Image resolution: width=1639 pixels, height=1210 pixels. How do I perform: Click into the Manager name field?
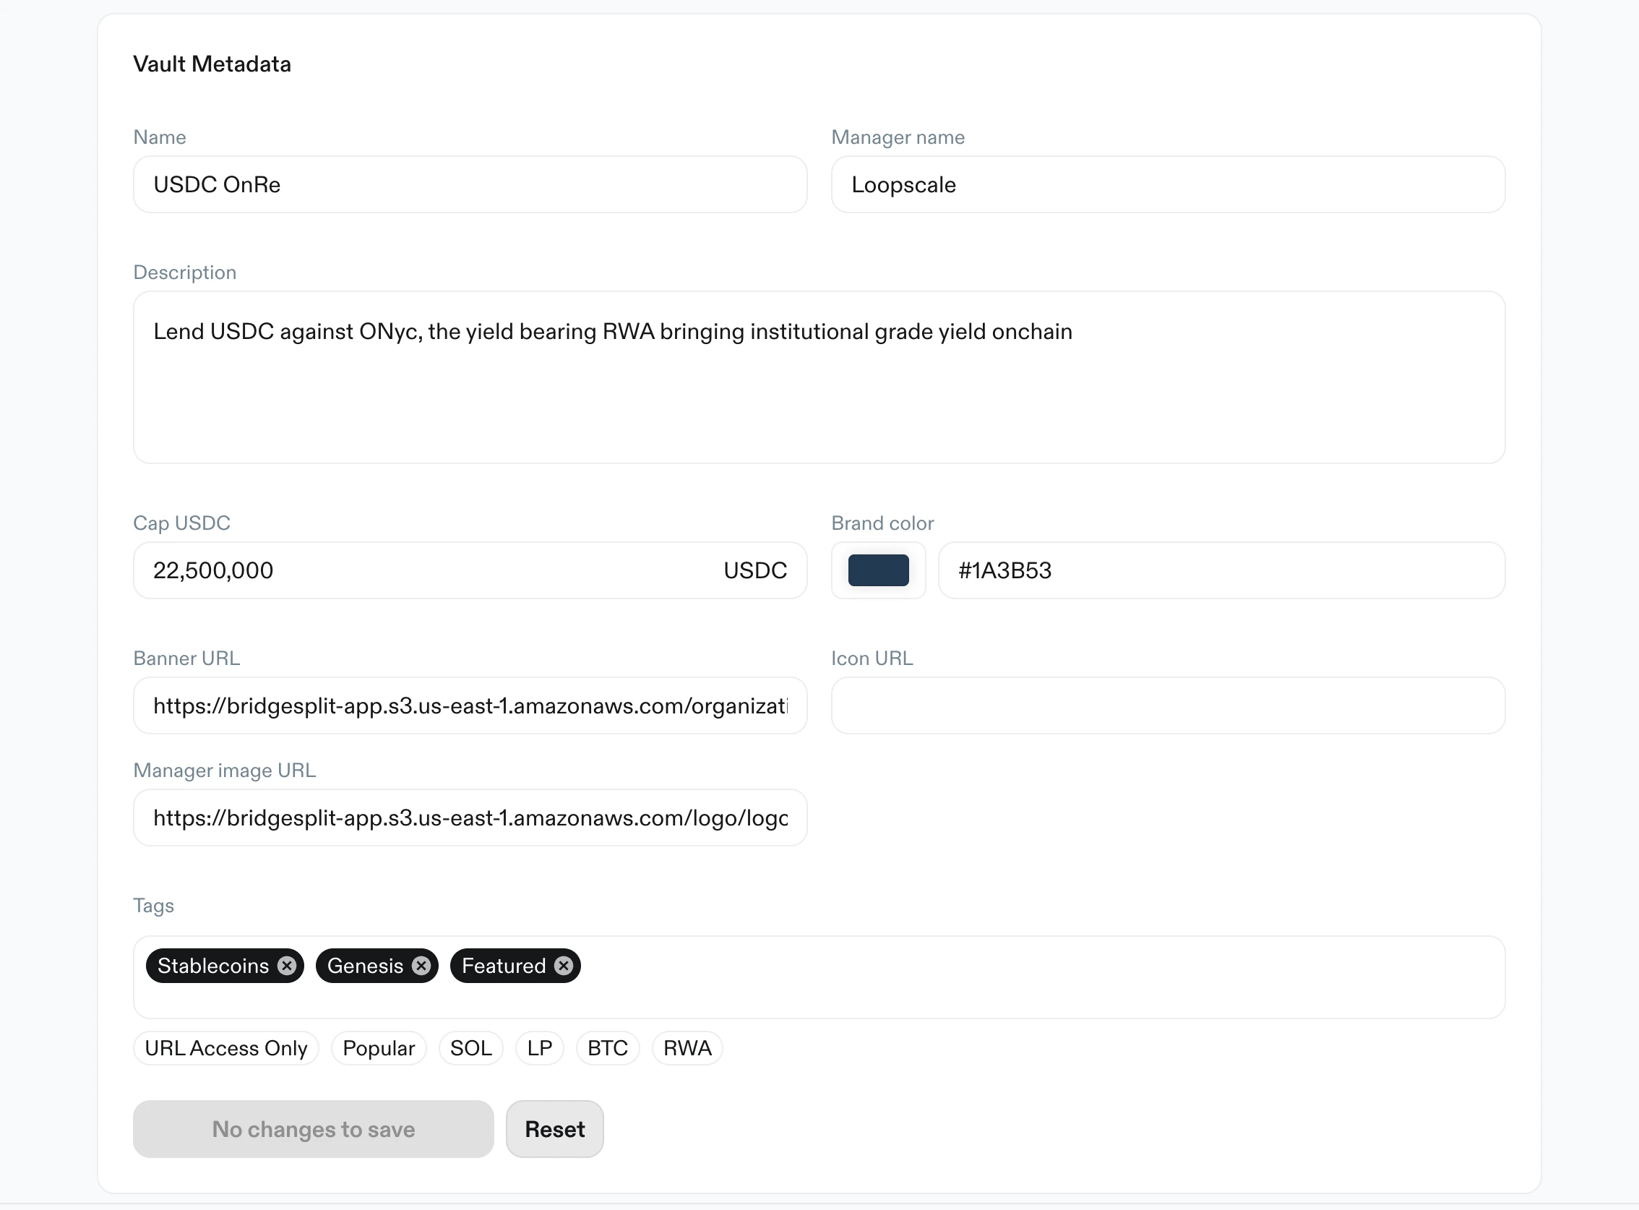pyautogui.click(x=1167, y=184)
